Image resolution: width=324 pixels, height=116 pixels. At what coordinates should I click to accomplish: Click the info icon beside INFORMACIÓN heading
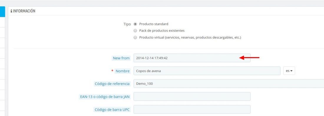coord(11,11)
